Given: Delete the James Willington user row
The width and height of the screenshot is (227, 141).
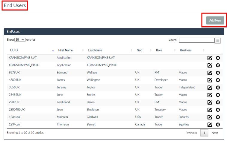Looking at the screenshot, I should 218,80.
